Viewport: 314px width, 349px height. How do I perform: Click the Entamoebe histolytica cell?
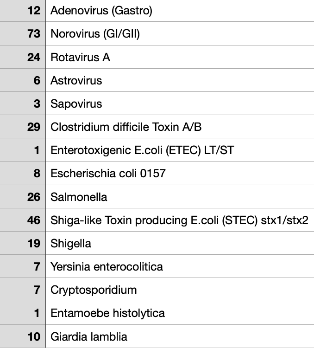(x=107, y=313)
